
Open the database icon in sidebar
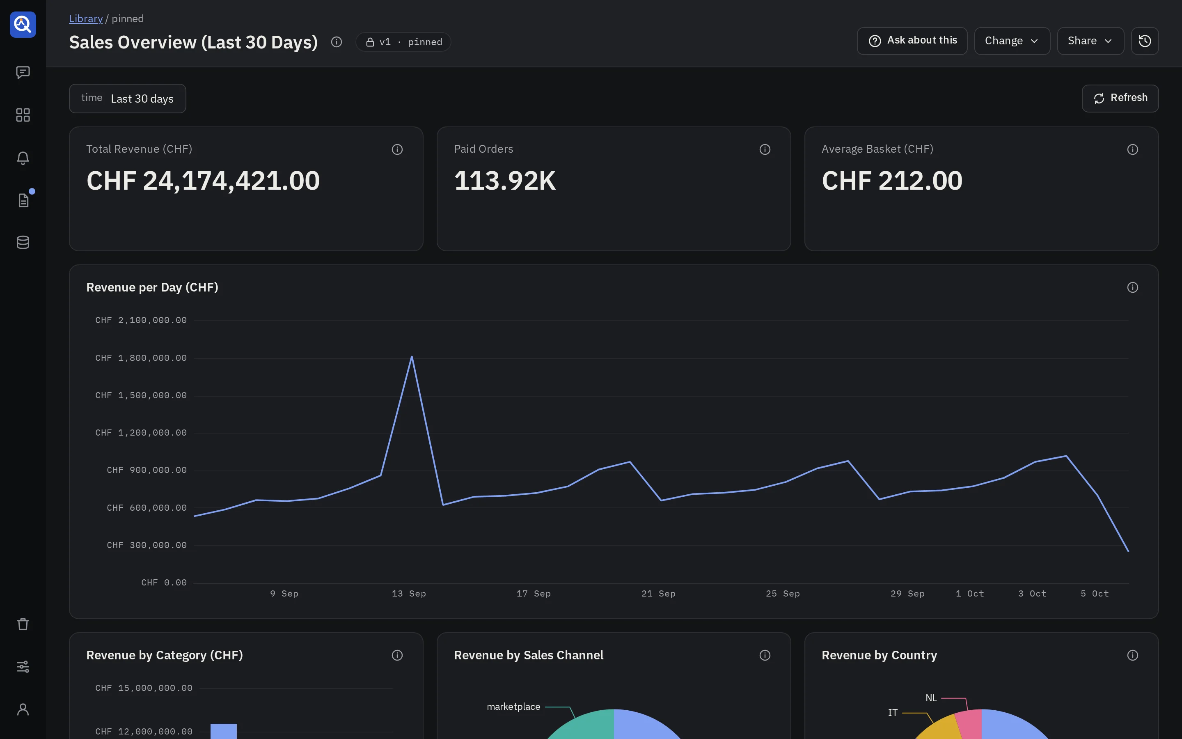pyautogui.click(x=23, y=242)
